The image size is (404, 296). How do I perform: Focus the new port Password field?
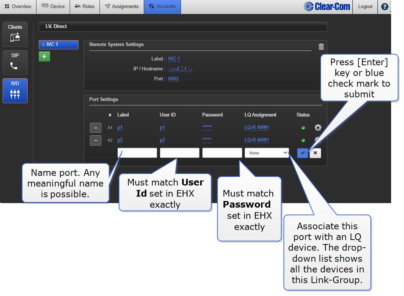(222, 153)
